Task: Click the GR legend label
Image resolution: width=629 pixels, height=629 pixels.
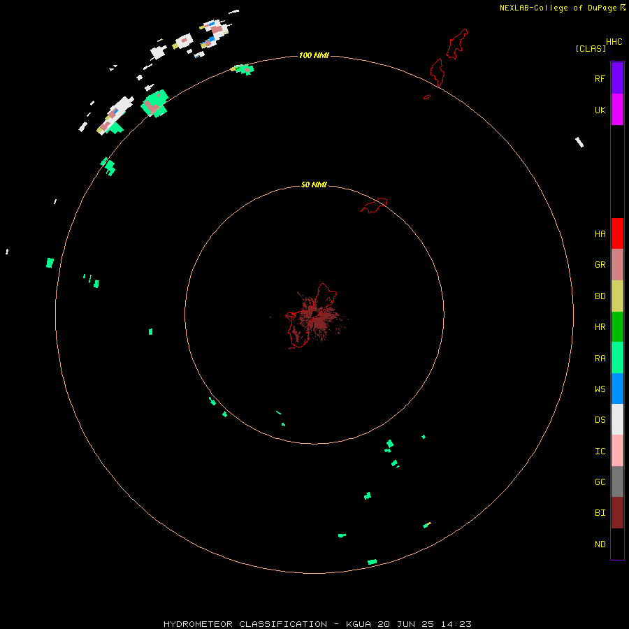Action: click(x=600, y=265)
